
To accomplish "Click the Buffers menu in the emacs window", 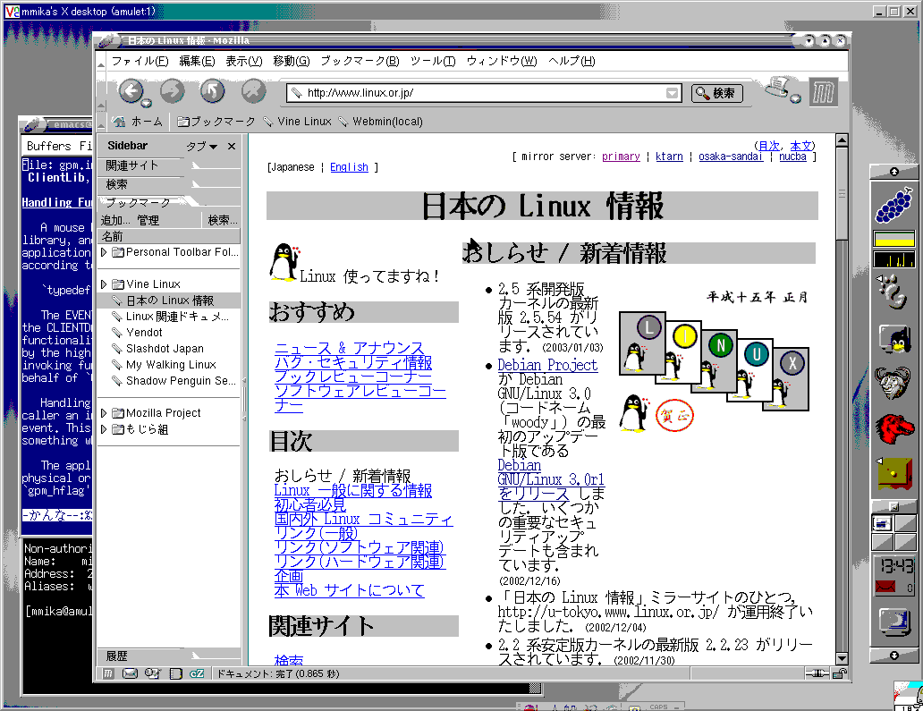I will tap(49, 146).
